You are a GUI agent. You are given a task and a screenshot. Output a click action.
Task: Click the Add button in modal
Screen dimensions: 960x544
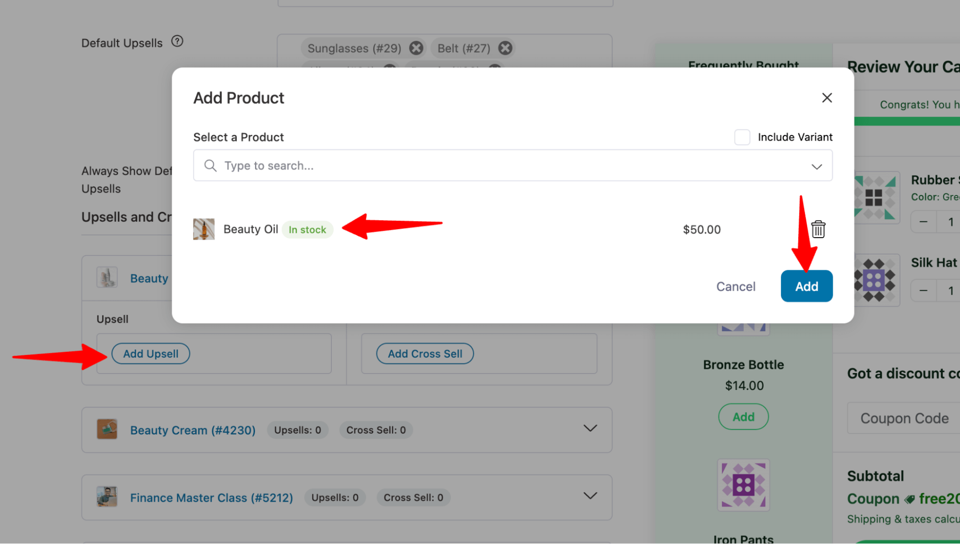(806, 286)
